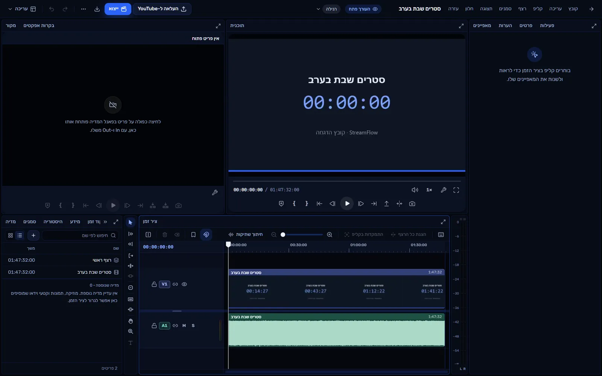Lock the V1 track

(x=154, y=284)
